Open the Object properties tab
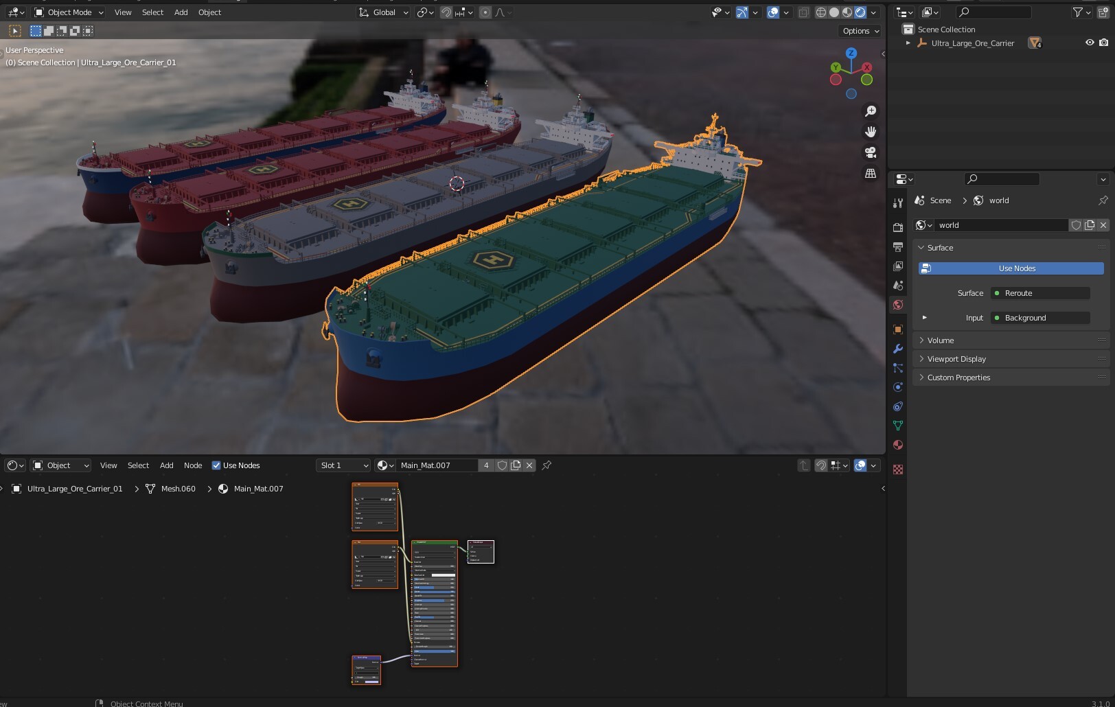This screenshot has width=1115, height=707. tap(897, 329)
